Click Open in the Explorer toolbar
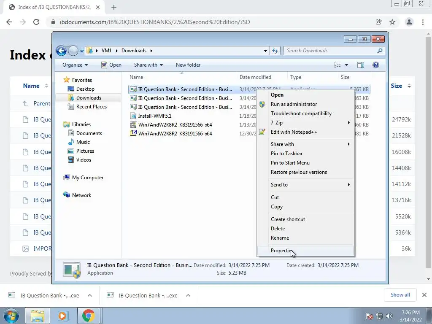Image resolution: width=432 pixels, height=324 pixels. [x=111, y=65]
